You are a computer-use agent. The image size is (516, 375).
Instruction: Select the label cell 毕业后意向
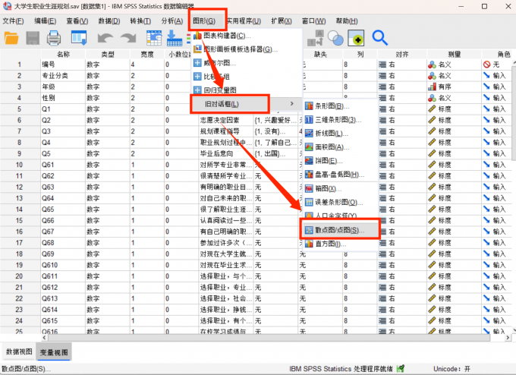coord(226,154)
